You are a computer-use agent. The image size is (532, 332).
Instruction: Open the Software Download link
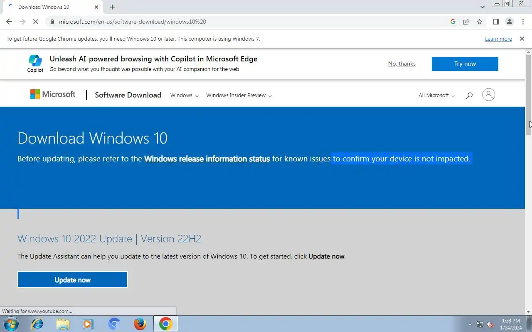tap(128, 95)
